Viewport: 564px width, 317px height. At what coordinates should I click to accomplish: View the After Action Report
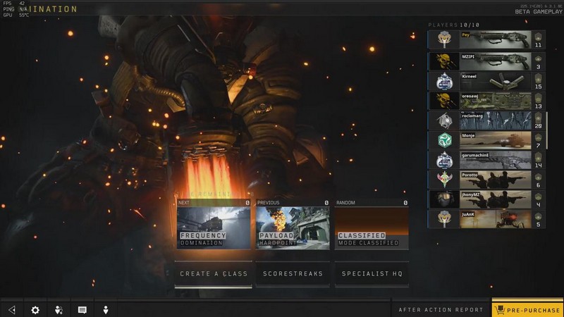coord(441,309)
